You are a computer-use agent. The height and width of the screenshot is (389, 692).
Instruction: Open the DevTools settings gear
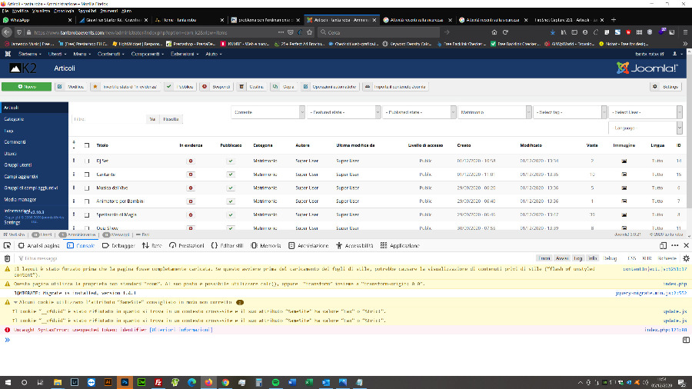pos(686,258)
